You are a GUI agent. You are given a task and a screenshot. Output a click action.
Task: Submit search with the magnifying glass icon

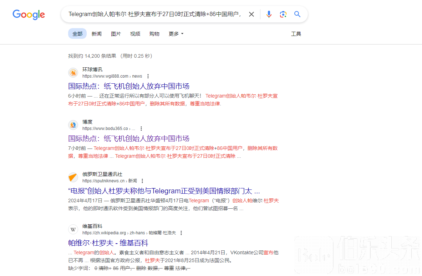pos(297,14)
